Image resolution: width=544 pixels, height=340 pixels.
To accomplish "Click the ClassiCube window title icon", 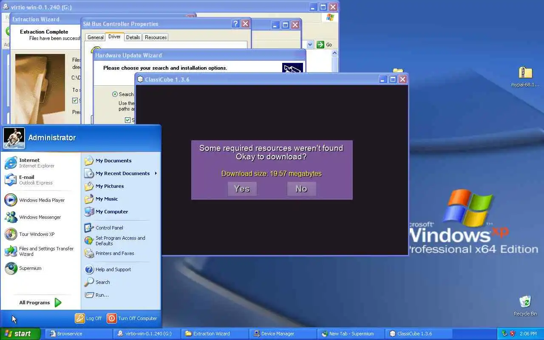I will (140, 79).
